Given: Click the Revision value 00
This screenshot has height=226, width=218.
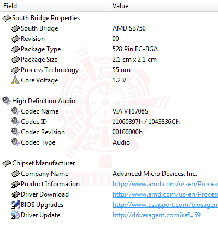Looking at the screenshot, I should tap(116, 39).
